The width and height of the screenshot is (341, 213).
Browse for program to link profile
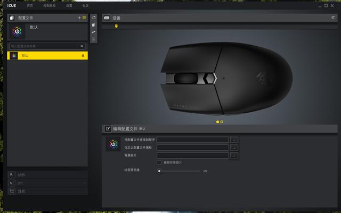coord(234,140)
